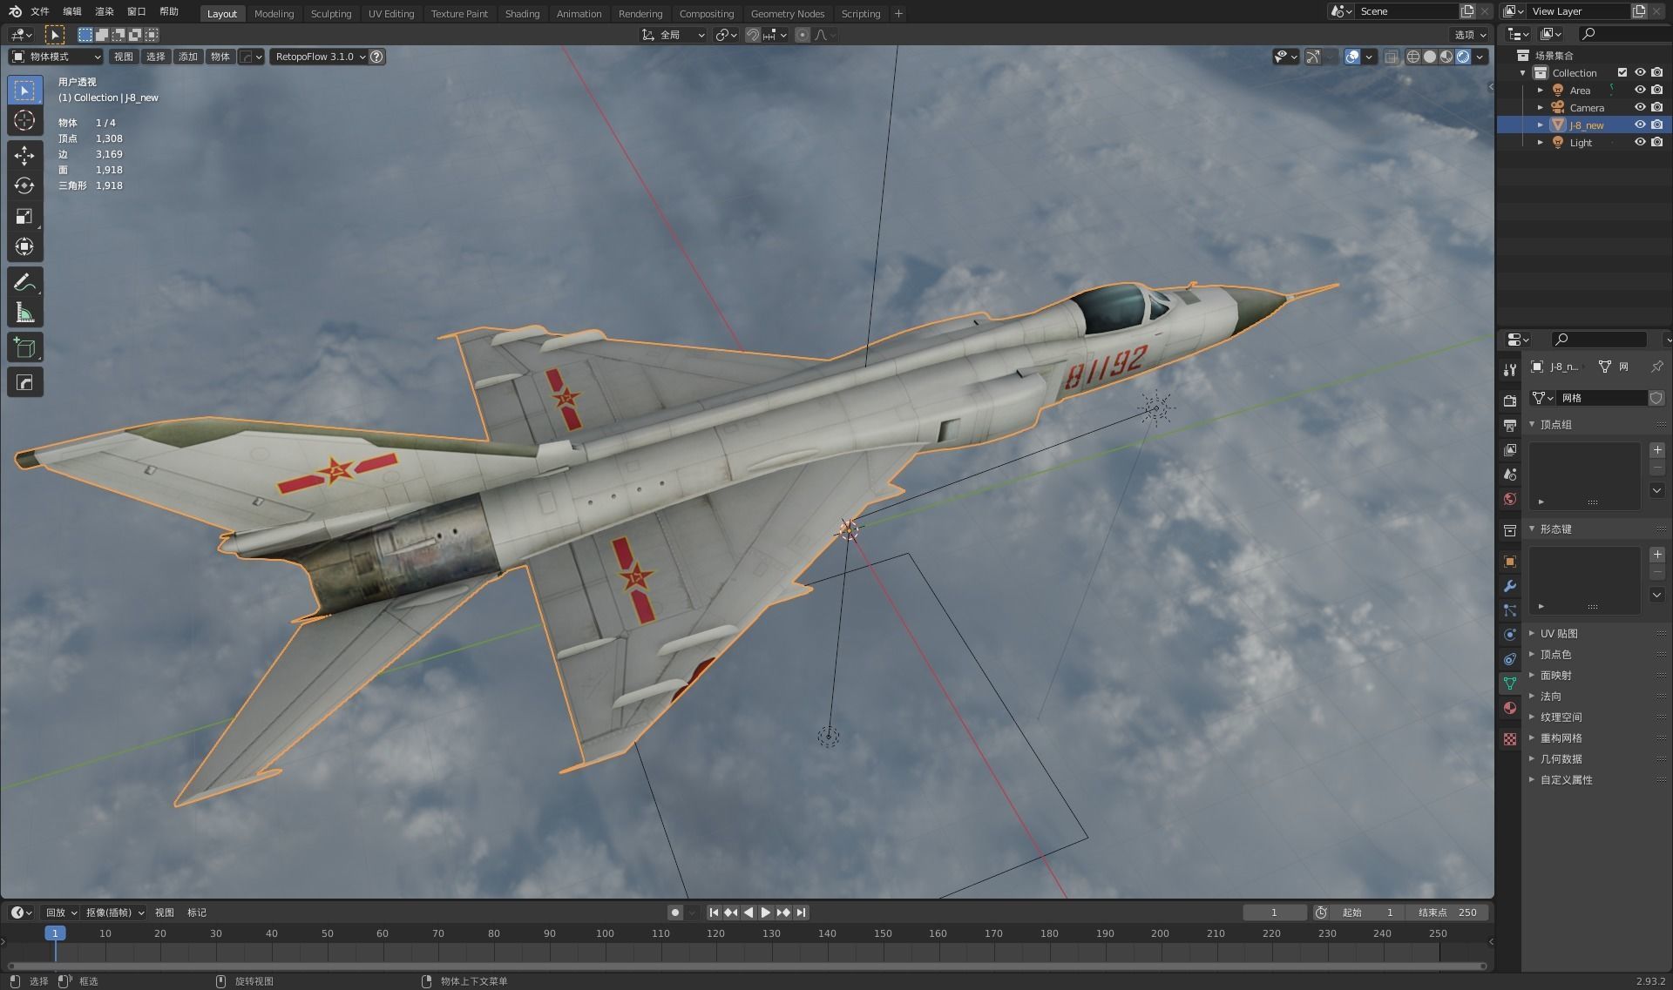Add a new vertex group with plus

click(x=1657, y=450)
